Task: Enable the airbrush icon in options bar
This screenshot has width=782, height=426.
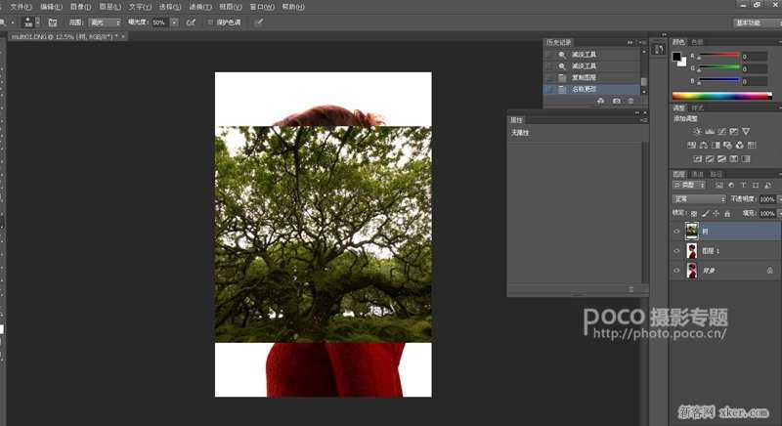Action: click(x=191, y=21)
